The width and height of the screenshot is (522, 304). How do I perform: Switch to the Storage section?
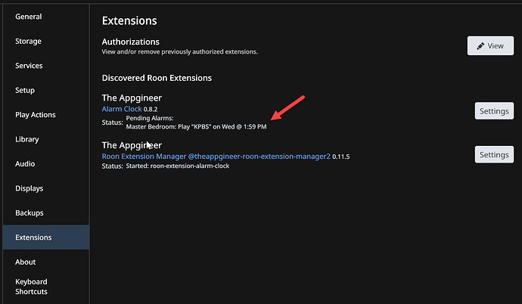tap(28, 41)
